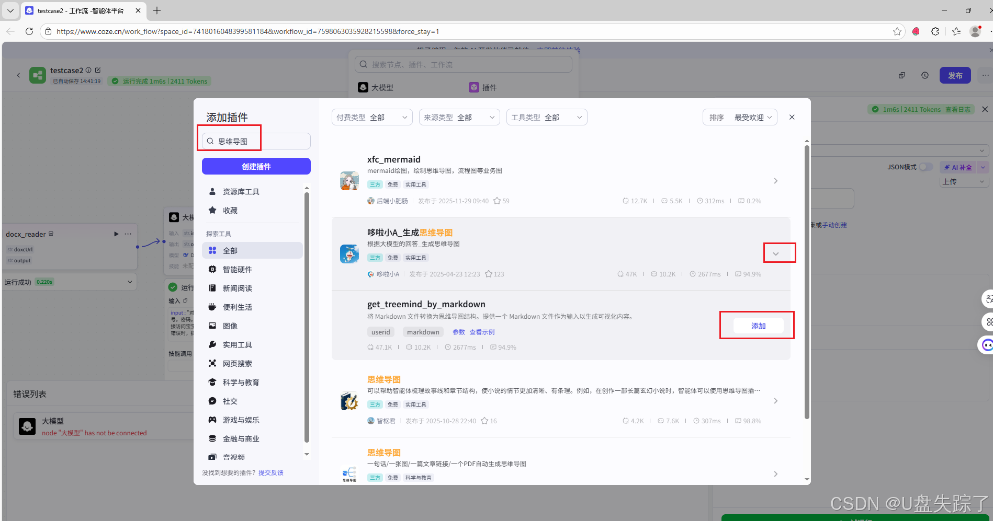
Task: Select the 智能硬件 category
Action: click(252, 269)
